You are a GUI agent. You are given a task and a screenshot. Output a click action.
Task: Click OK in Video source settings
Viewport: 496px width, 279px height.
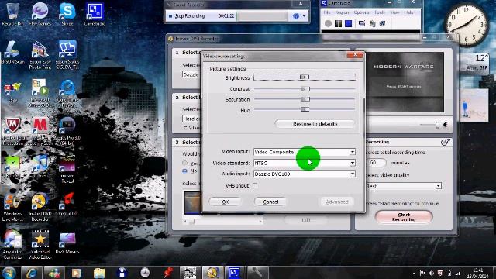(226, 201)
